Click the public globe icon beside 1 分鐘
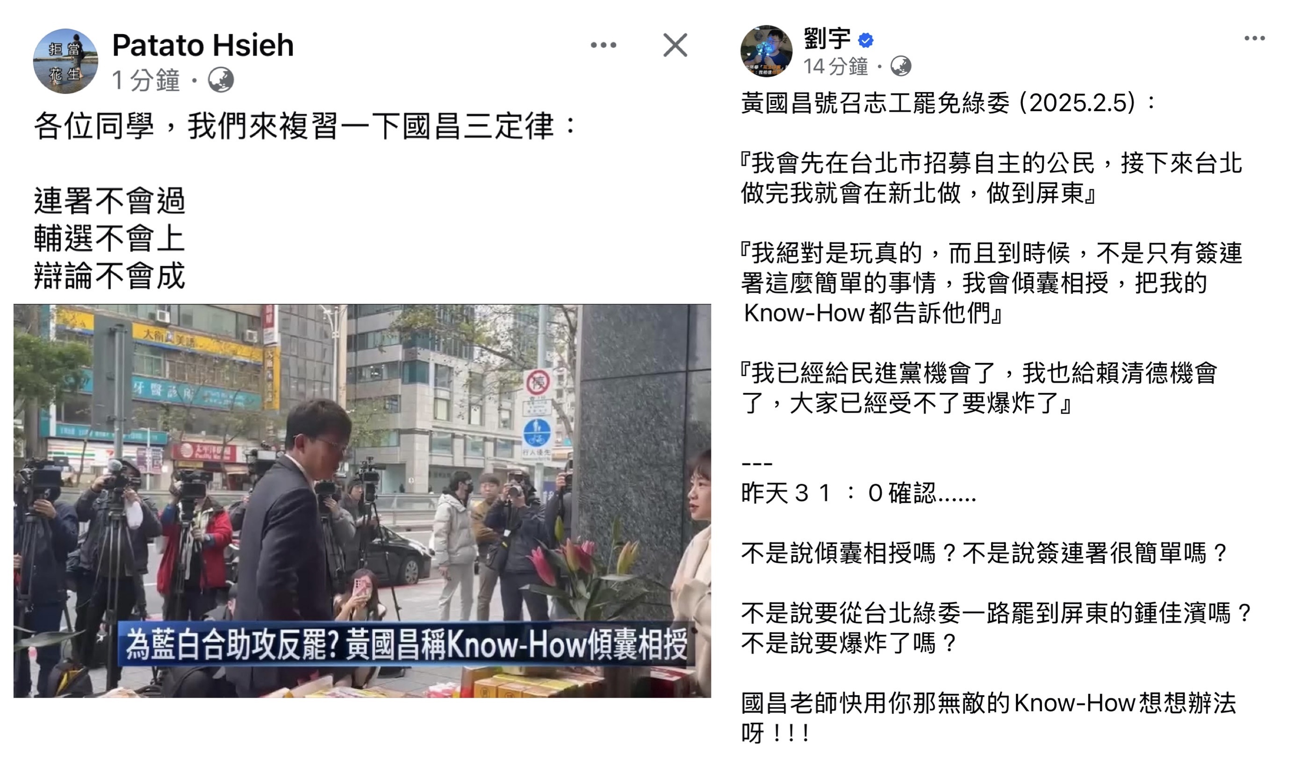 coord(221,80)
